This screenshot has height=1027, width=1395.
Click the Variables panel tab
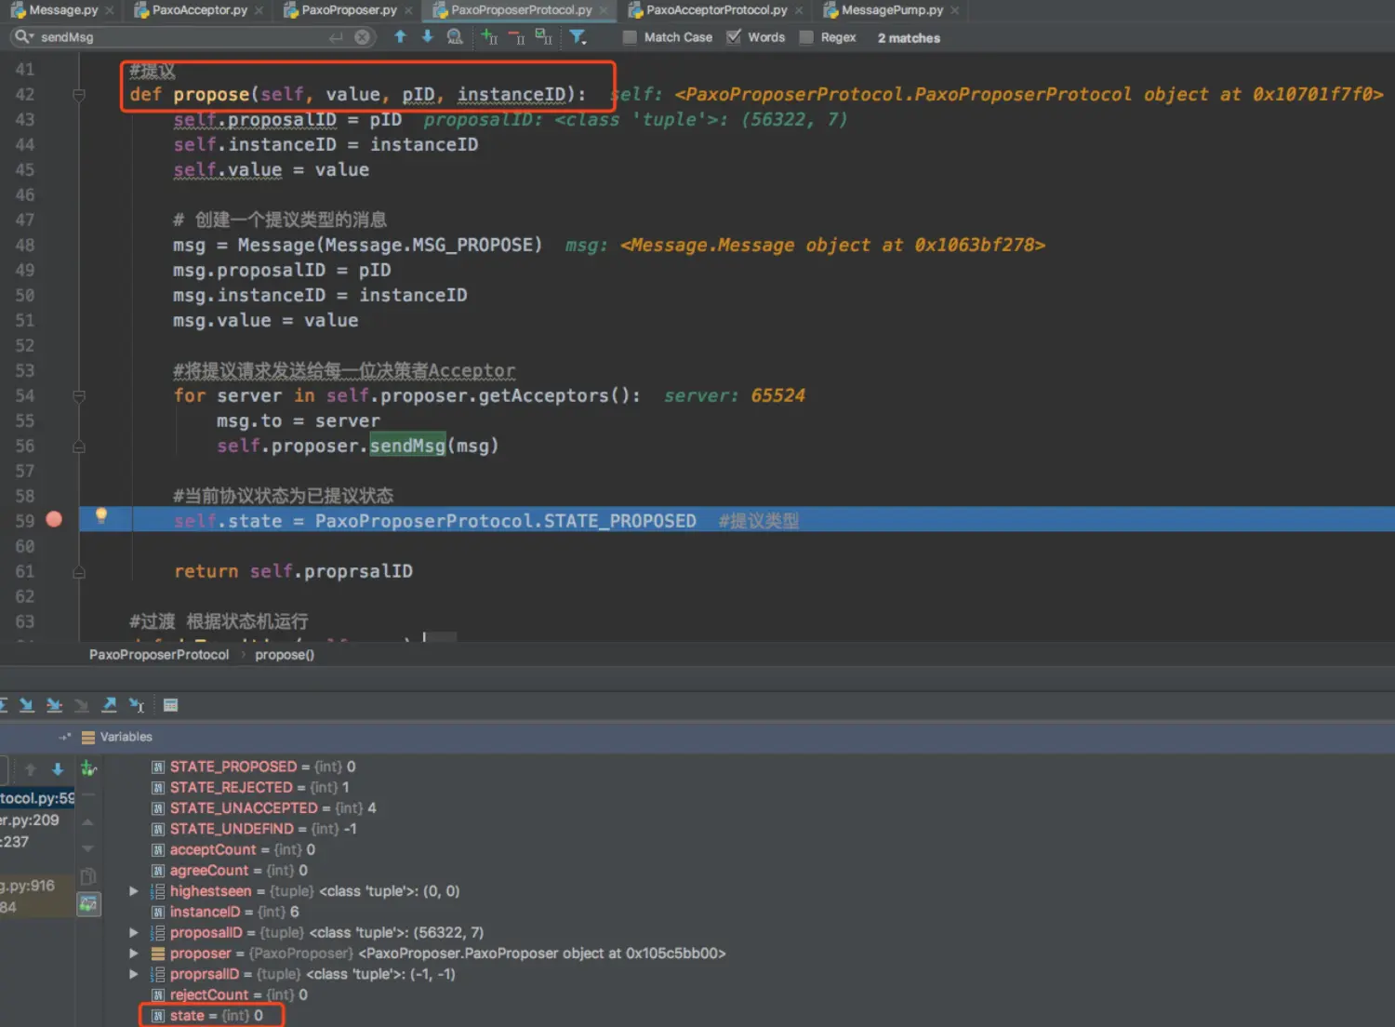[117, 737]
